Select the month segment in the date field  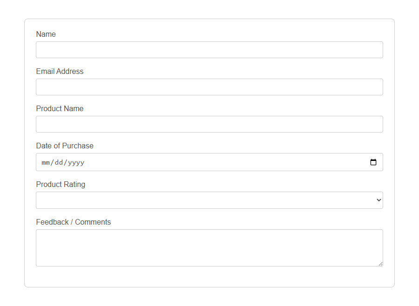click(45, 162)
